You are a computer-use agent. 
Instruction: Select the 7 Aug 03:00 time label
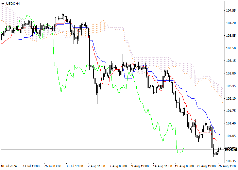[118, 166]
